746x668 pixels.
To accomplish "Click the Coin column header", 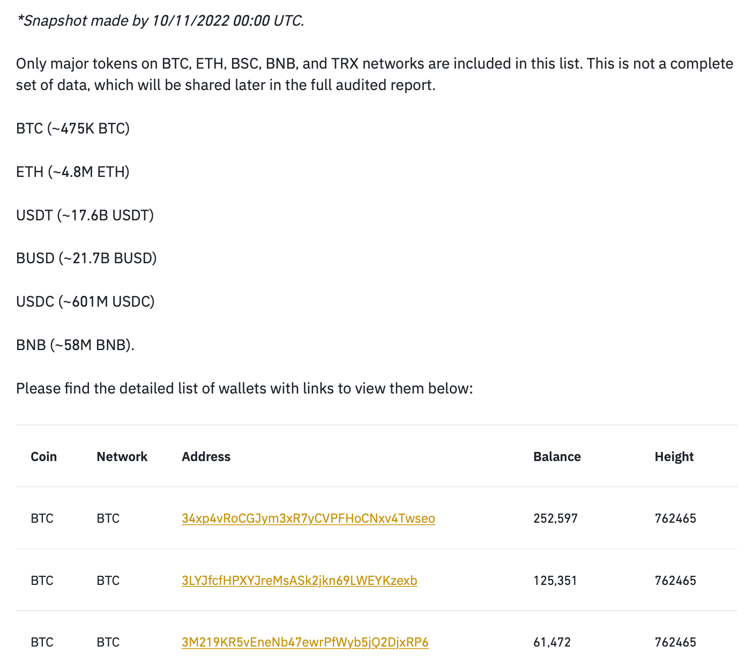I will tap(43, 457).
